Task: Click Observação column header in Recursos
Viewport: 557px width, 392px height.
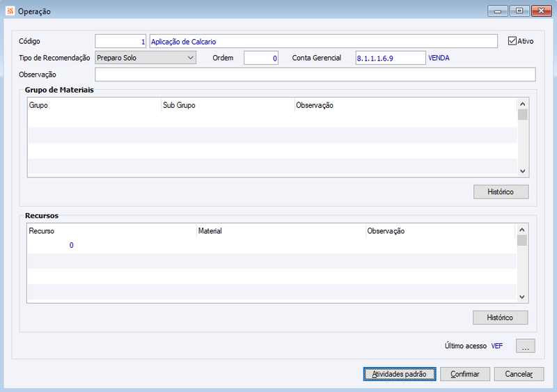Action: click(441, 231)
